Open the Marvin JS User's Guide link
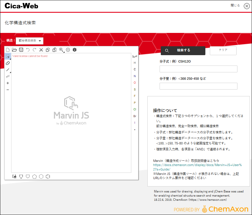This screenshot has width=252, height=215. tap(197, 167)
